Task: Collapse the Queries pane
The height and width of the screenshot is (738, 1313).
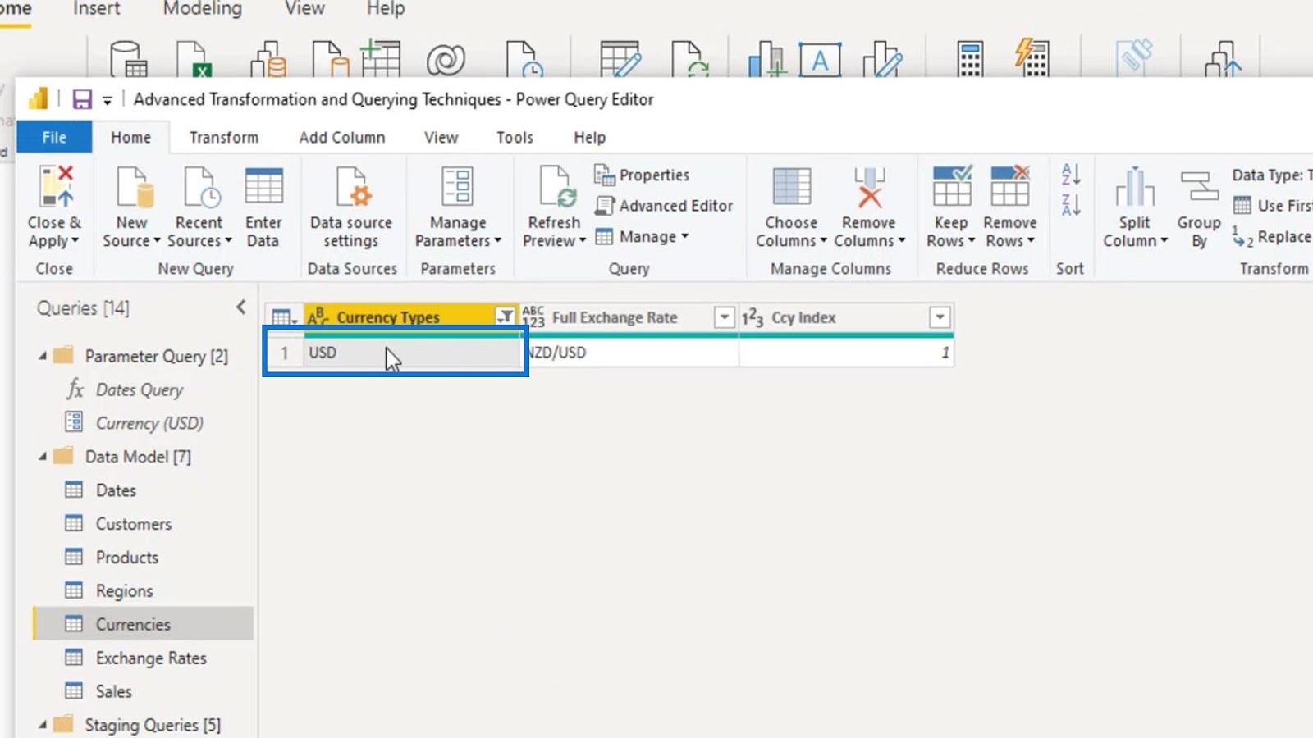Action: pyautogui.click(x=240, y=307)
